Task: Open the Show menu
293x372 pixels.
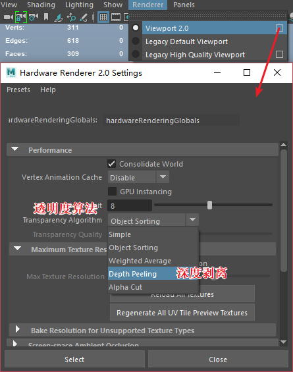Action: (113, 5)
